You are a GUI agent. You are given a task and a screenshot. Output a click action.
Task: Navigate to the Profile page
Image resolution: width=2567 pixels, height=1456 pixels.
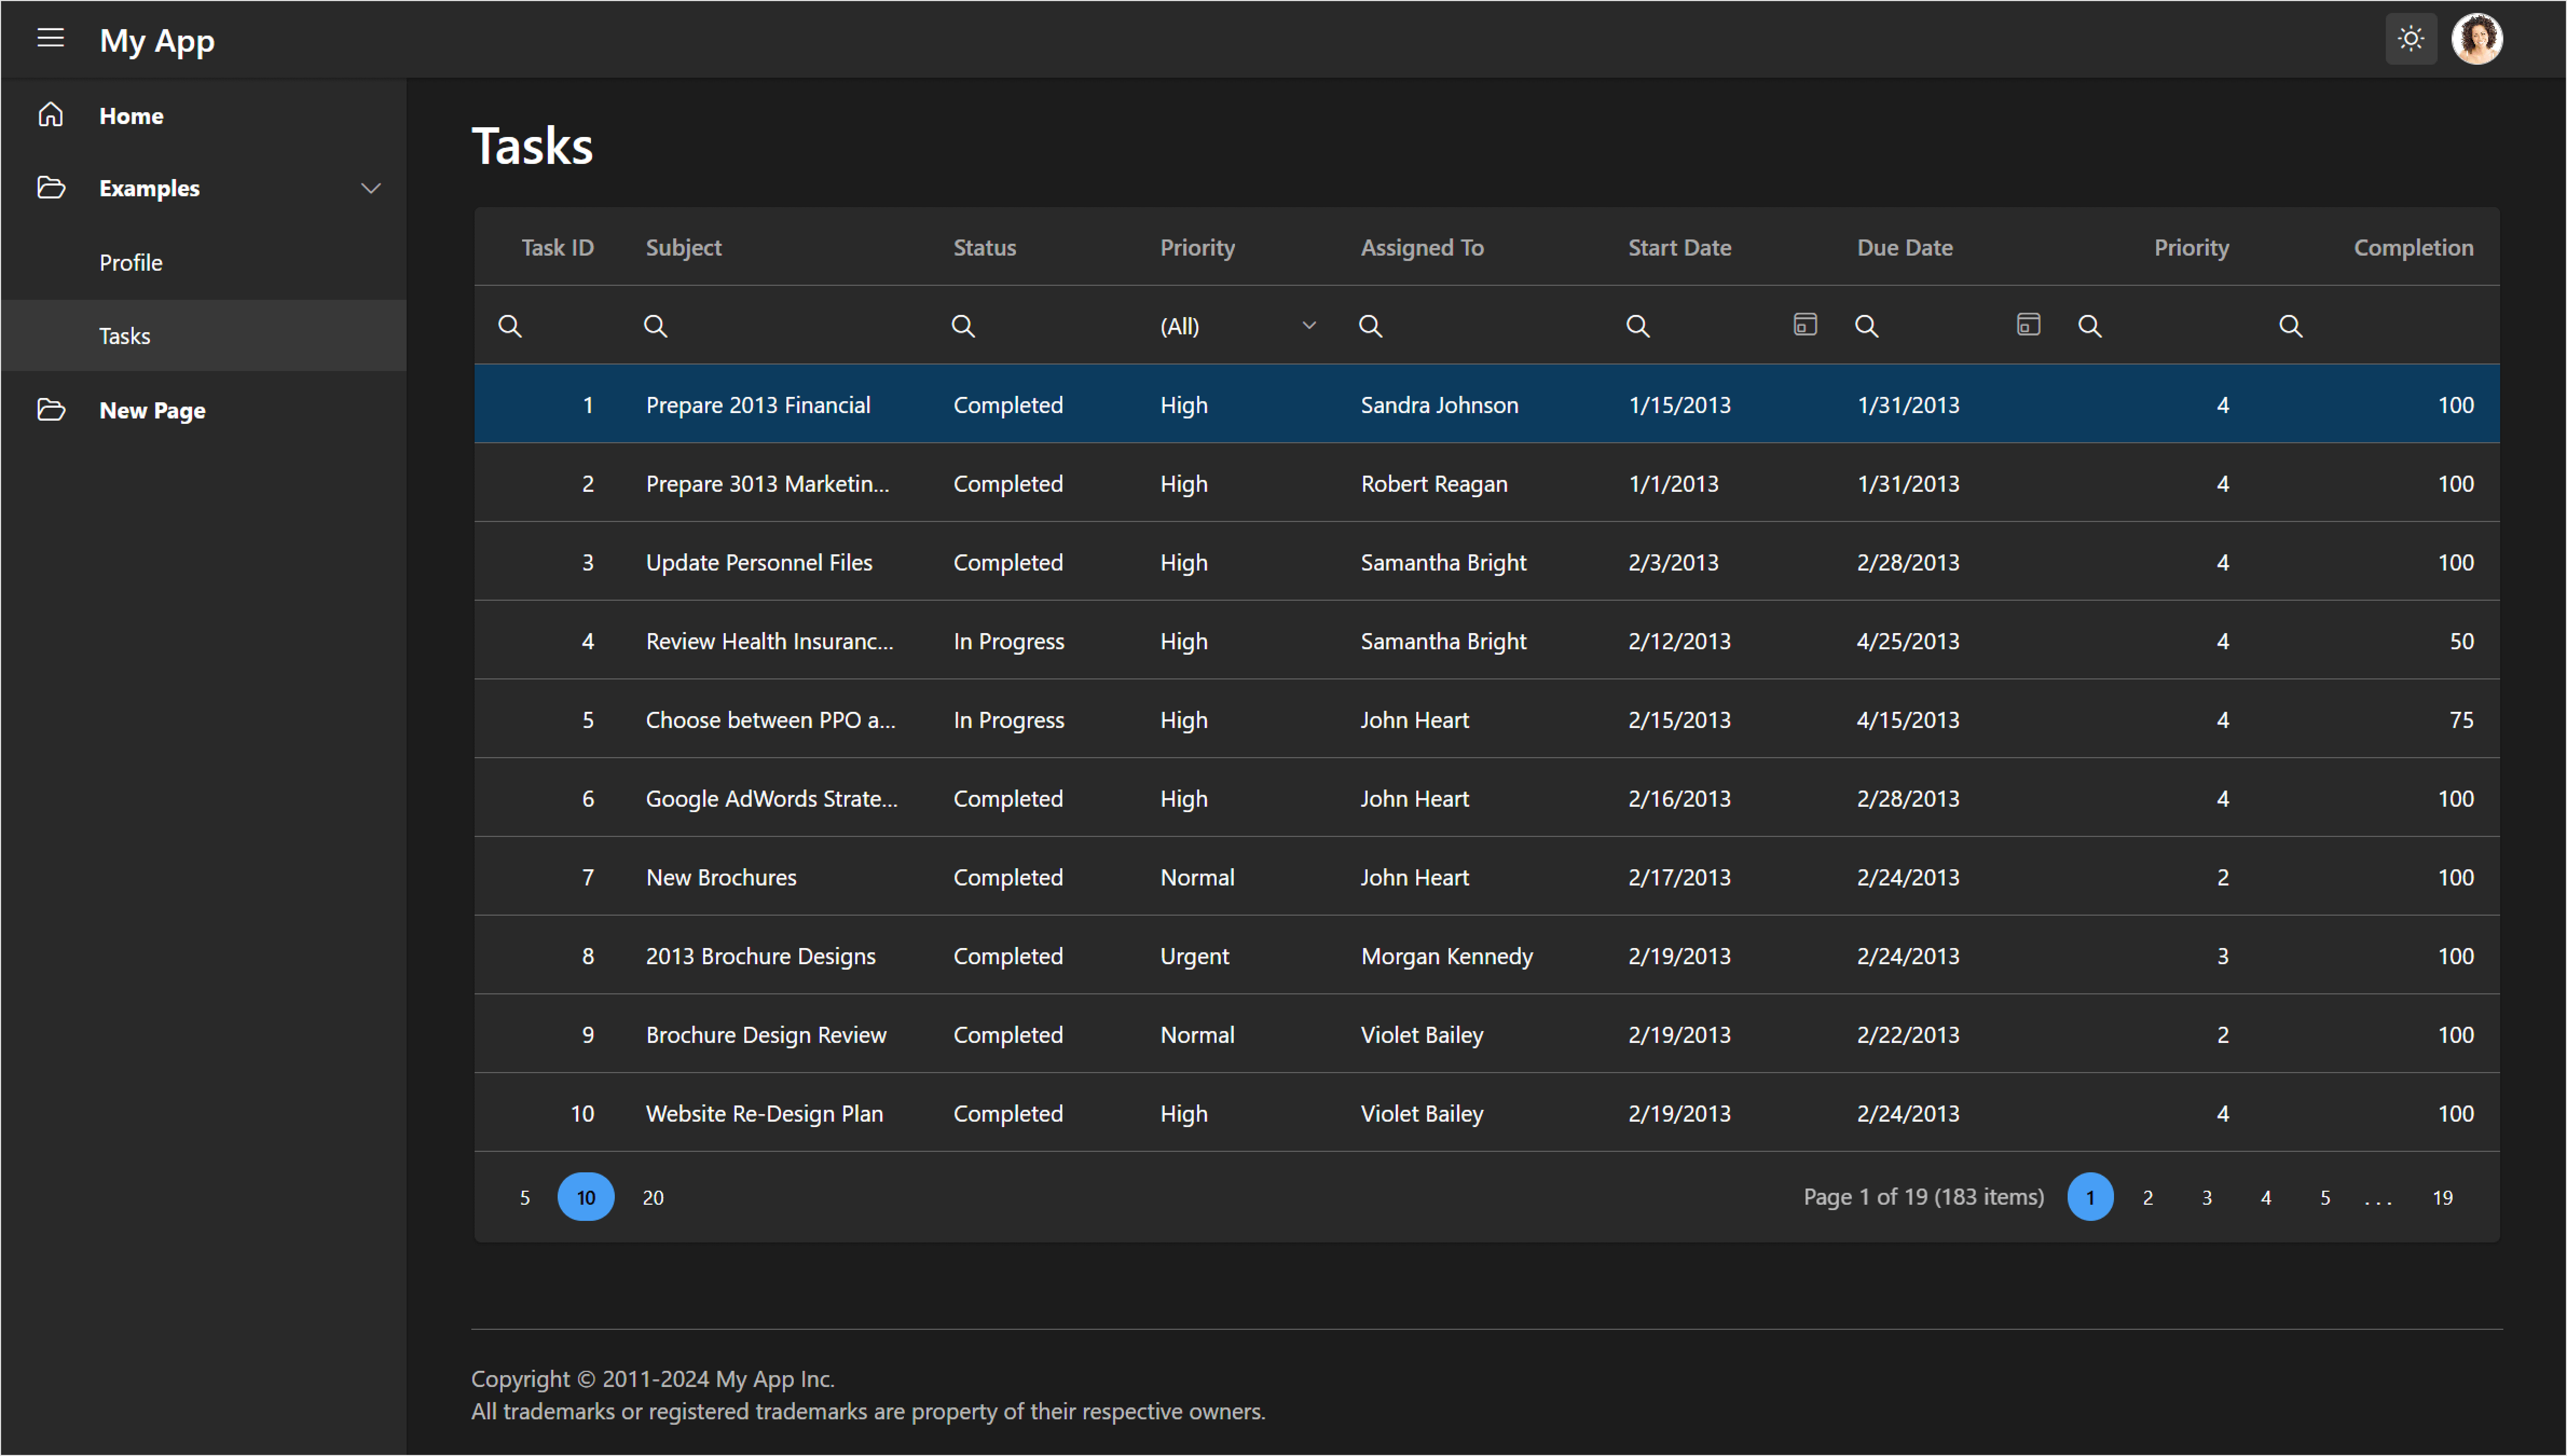click(131, 262)
